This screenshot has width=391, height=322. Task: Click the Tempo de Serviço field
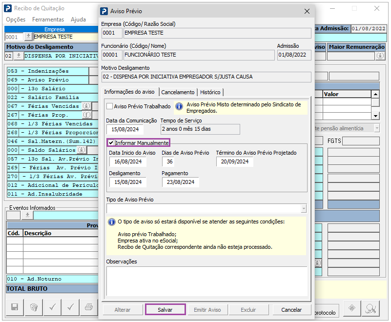(x=200, y=129)
